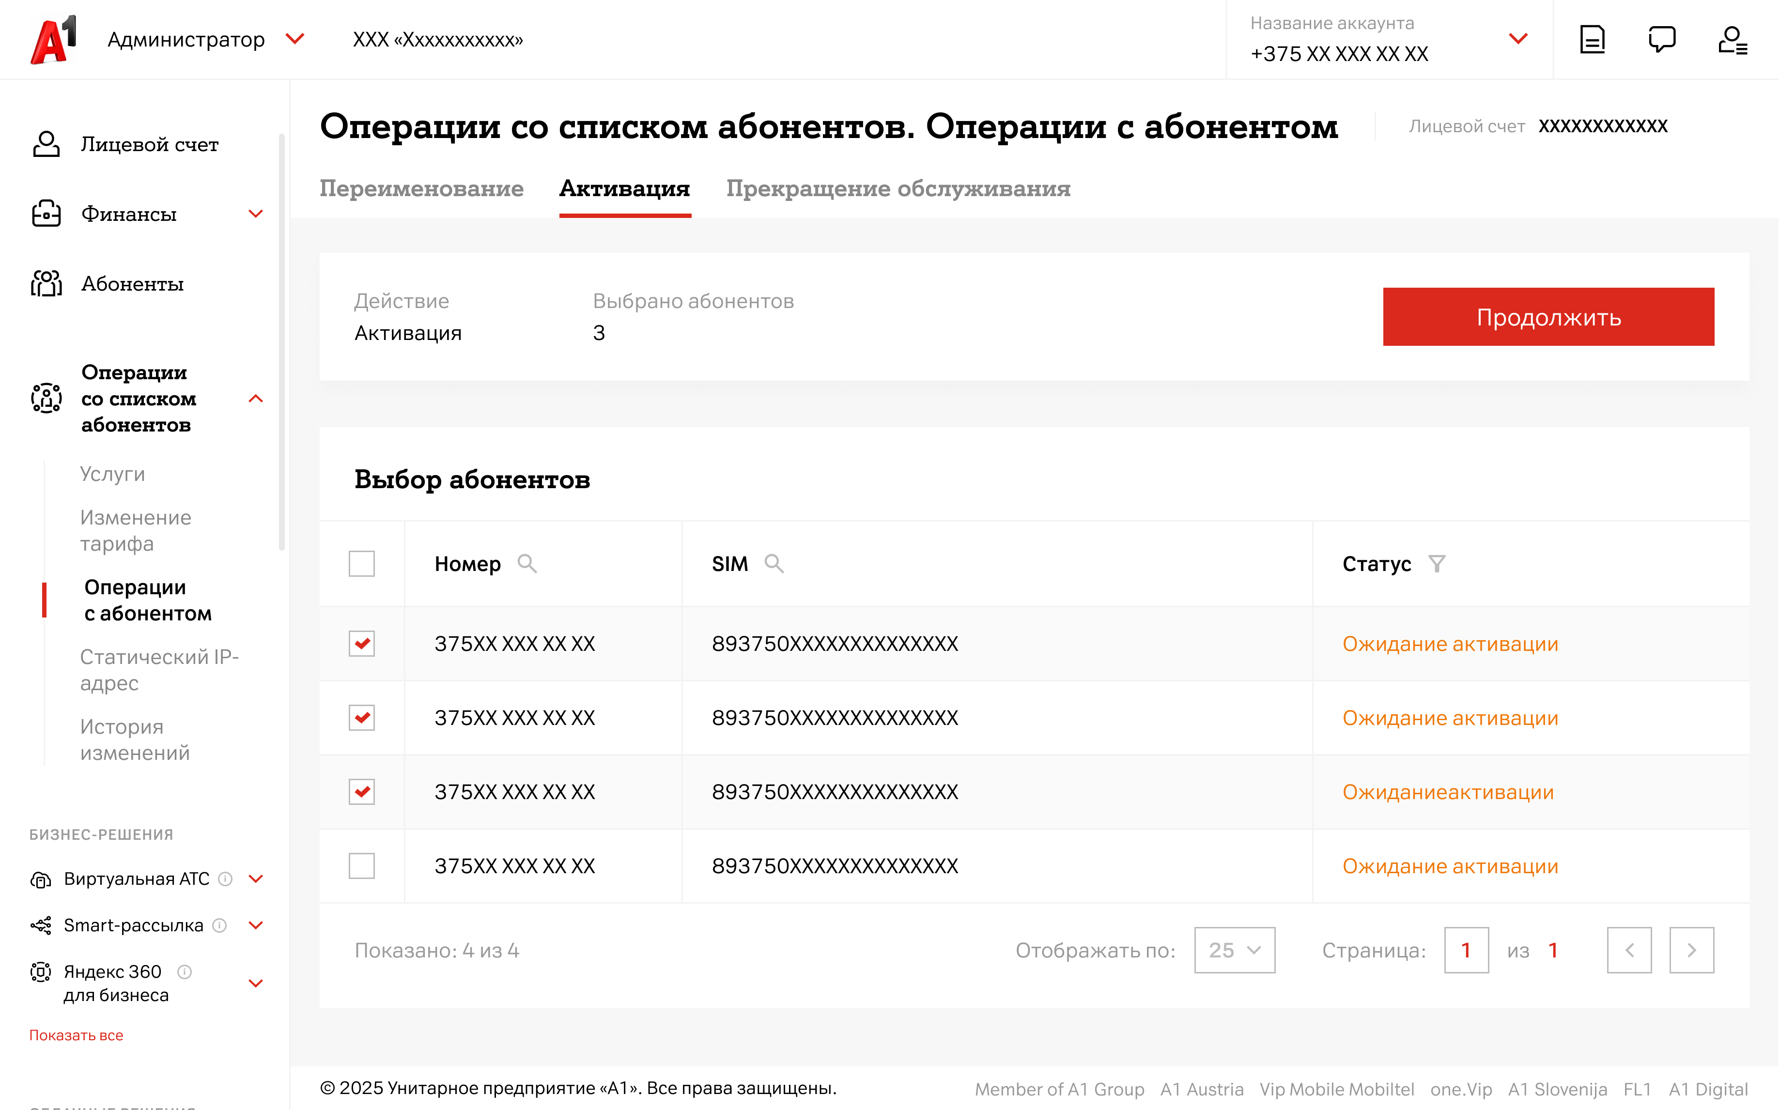The width and height of the screenshot is (1780, 1110).
Task: Toggle the select-all header checkbox
Action: point(361,564)
